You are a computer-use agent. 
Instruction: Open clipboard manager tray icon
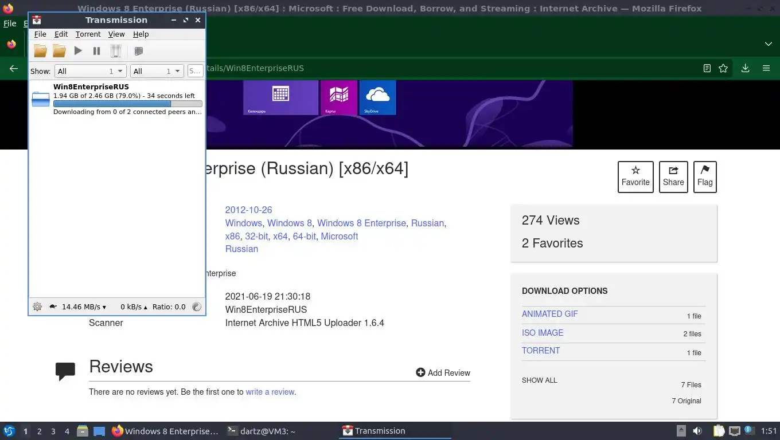pos(719,431)
